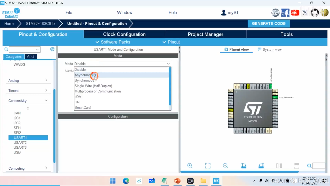Click the ST 10-year anniversary badge icon

click(276, 13)
